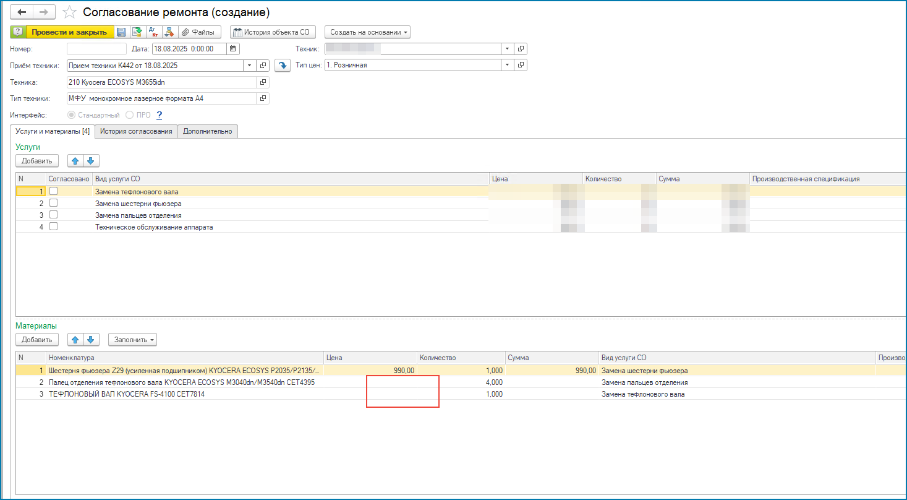Tick Согласовано for Замена шестерни фьюзера
The image size is (907, 500).
(x=54, y=204)
